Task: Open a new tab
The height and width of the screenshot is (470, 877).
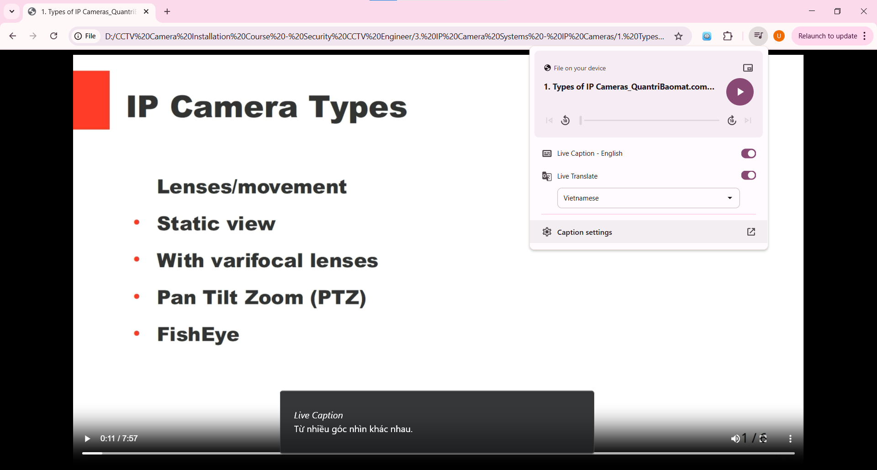Action: [167, 12]
